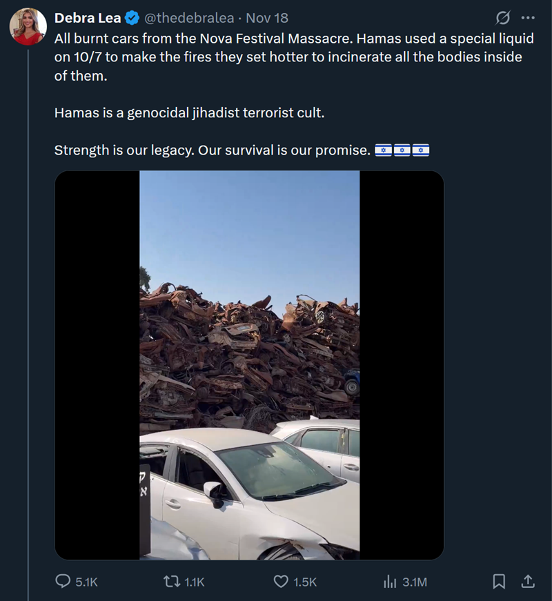Click the reply speech bubble icon

(62, 582)
